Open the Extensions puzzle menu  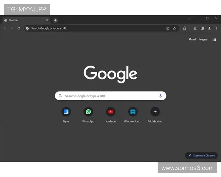[x=185, y=28]
